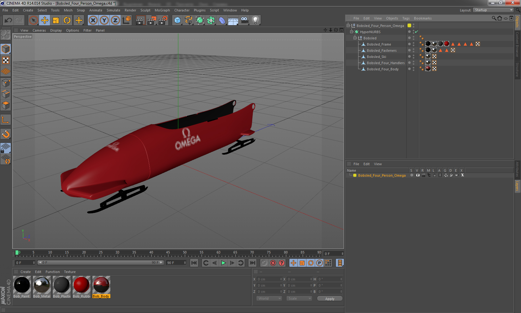The width and height of the screenshot is (521, 313).
Task: Open the viewport Filter menu
Action: (87, 30)
